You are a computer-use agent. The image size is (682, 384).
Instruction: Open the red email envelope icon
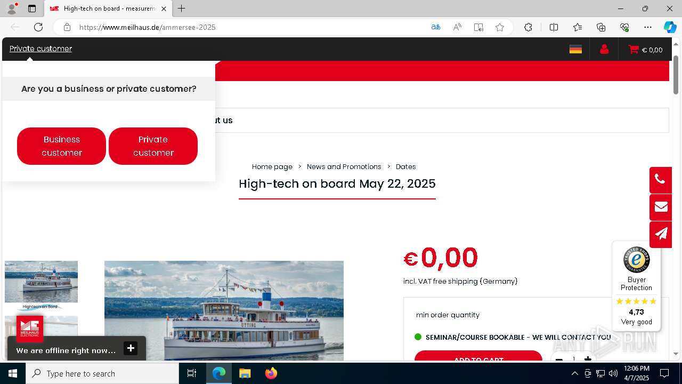660,207
